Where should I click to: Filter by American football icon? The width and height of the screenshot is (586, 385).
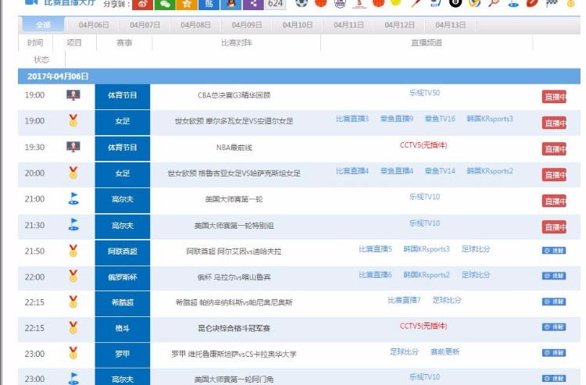tap(532, 3)
